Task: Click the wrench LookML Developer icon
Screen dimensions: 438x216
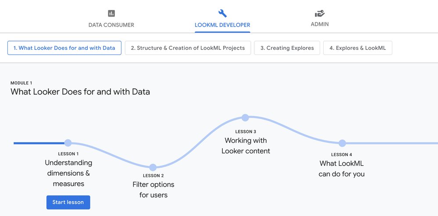Action: (222, 13)
